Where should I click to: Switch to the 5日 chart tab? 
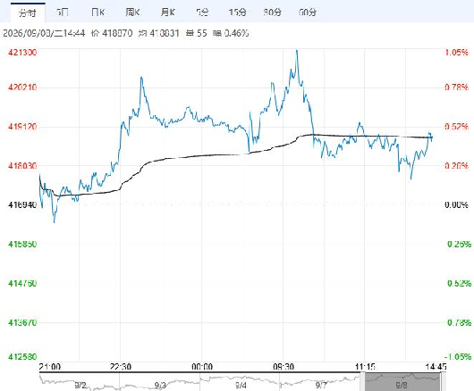[x=63, y=12]
